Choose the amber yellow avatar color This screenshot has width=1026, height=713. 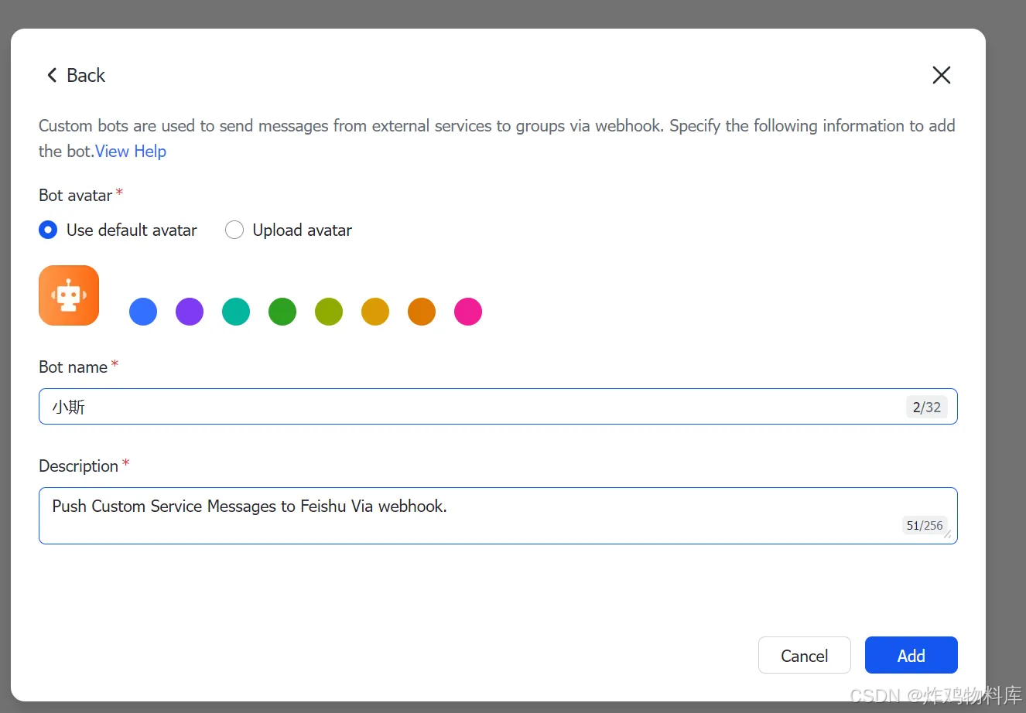[375, 312]
